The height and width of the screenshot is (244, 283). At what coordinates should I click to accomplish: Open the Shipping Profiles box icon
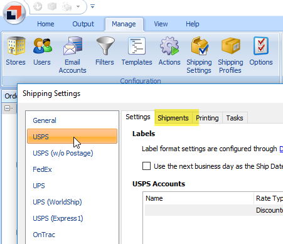(230, 55)
